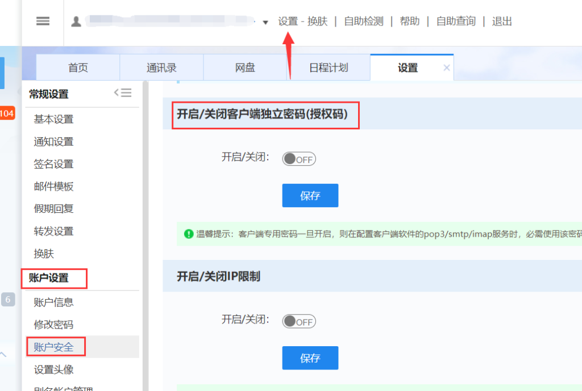Viewport: 582px width, 391px height.
Task: Open the hamburger menu icon
Action: [x=43, y=21]
